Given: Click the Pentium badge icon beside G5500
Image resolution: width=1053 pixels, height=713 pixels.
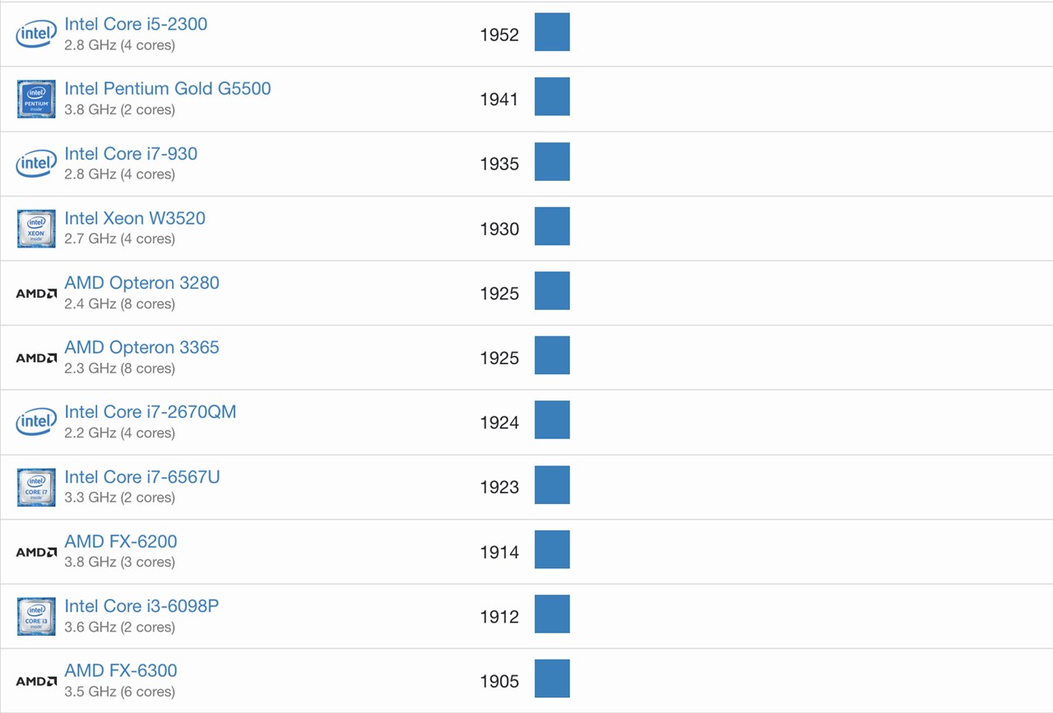Looking at the screenshot, I should tap(36, 99).
